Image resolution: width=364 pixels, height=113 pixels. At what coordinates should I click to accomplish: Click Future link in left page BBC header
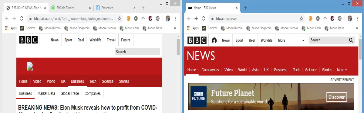click(126, 40)
